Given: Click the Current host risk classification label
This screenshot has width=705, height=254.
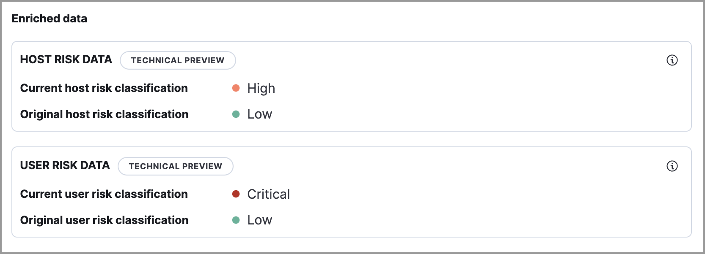Looking at the screenshot, I should coord(104,88).
